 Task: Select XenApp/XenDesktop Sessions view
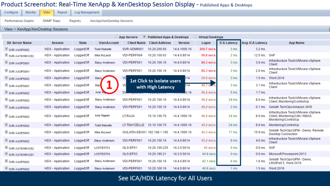111,21
